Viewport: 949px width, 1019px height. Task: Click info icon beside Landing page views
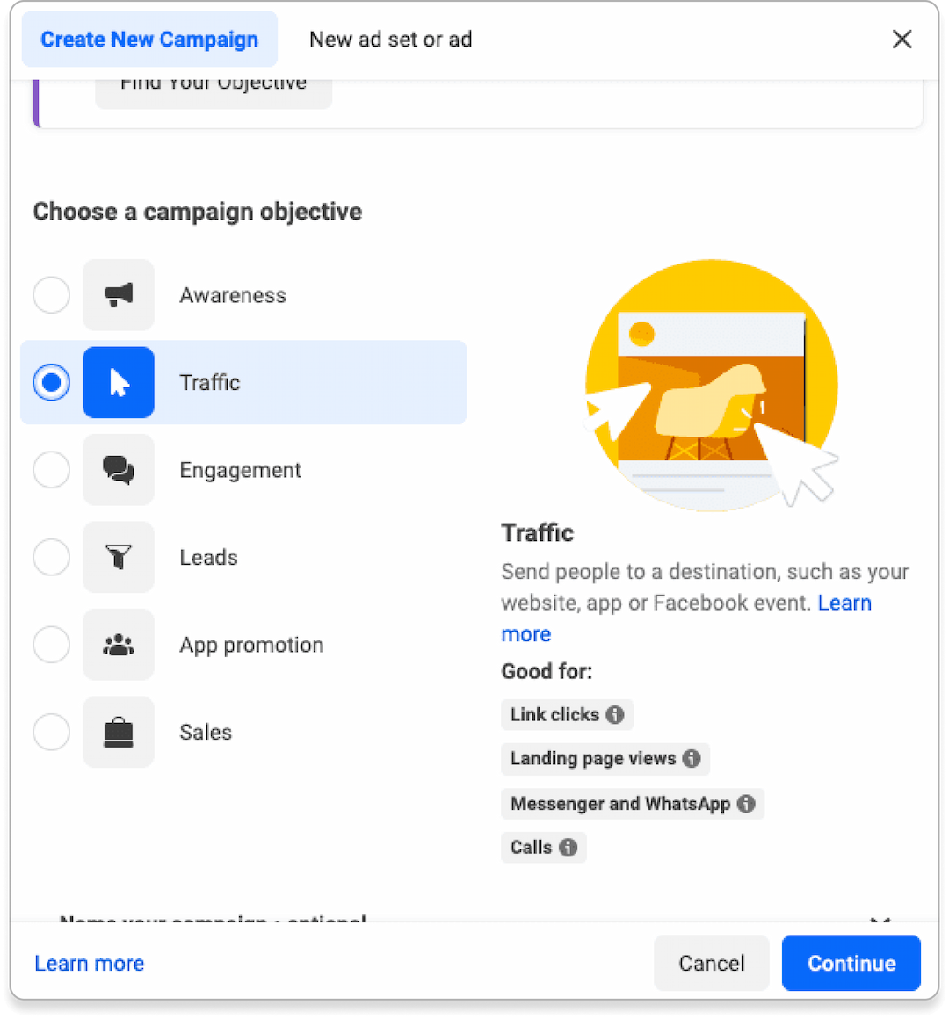692,759
